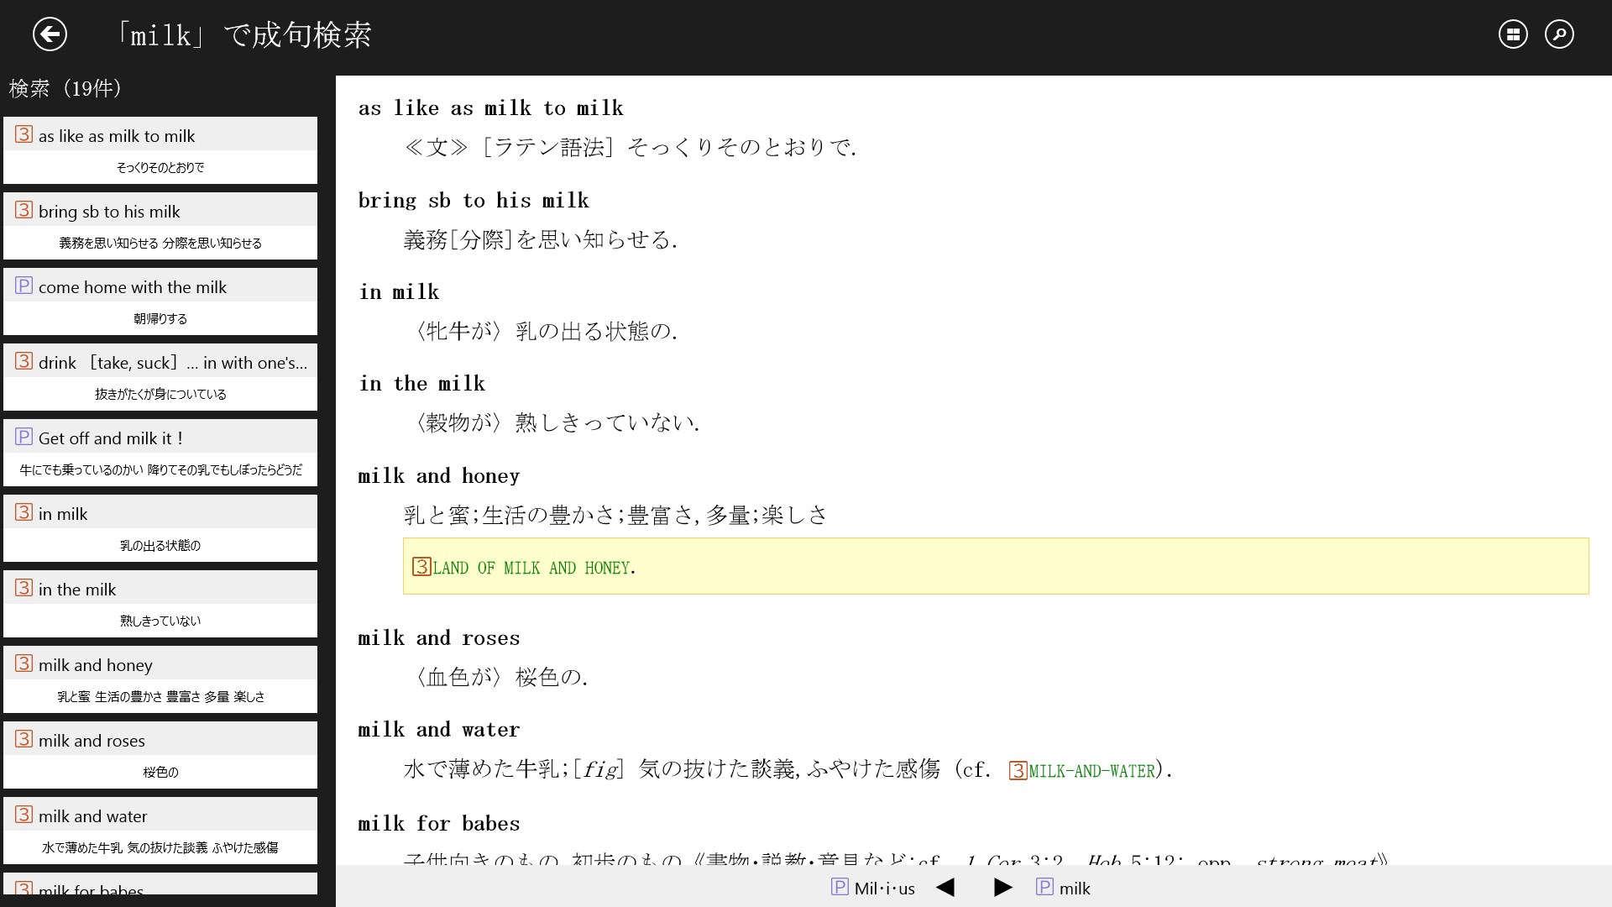
Task: Click dictionary icon next to MILK-AND-WATER
Action: pos(1018,770)
